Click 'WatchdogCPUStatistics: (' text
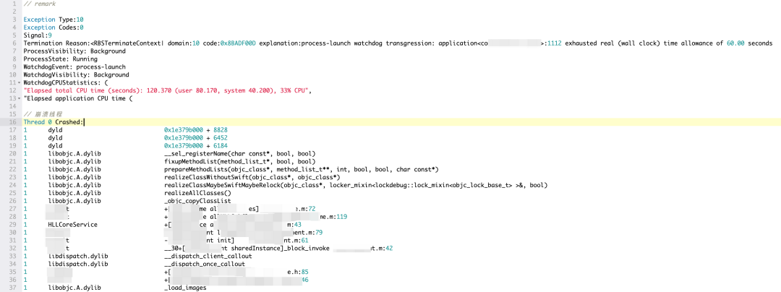 [66, 82]
